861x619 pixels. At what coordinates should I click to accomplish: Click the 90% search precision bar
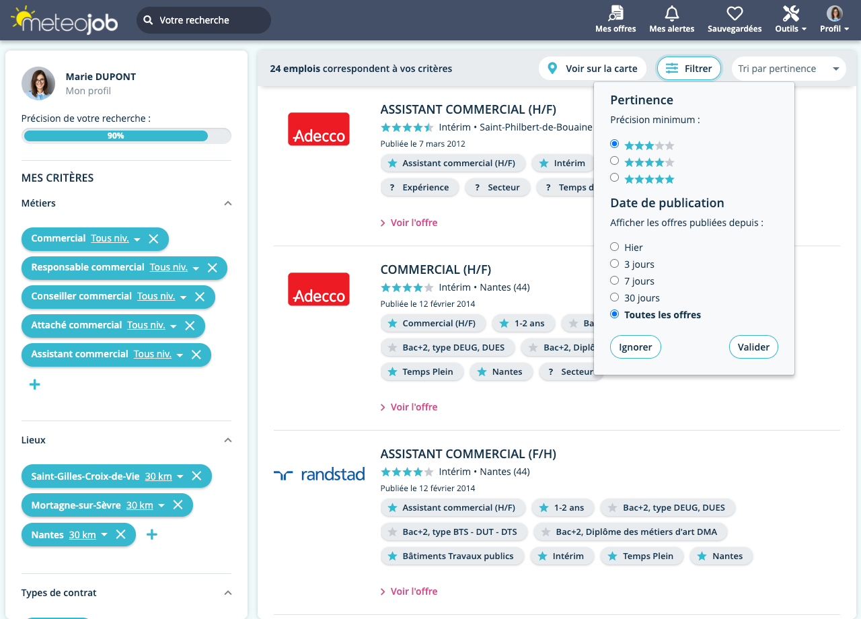coord(126,136)
